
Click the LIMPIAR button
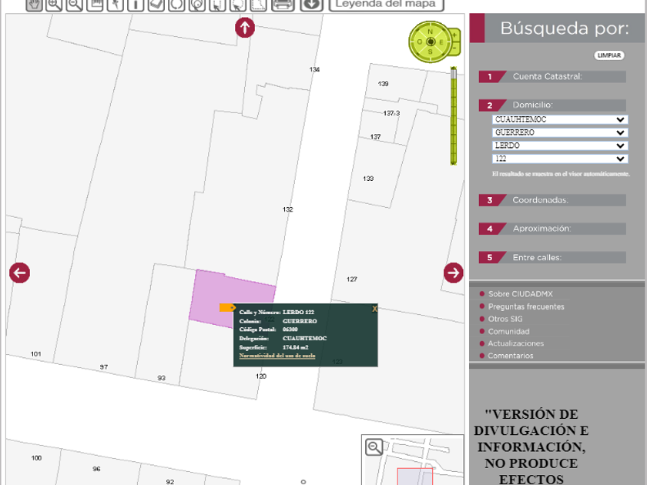609,55
